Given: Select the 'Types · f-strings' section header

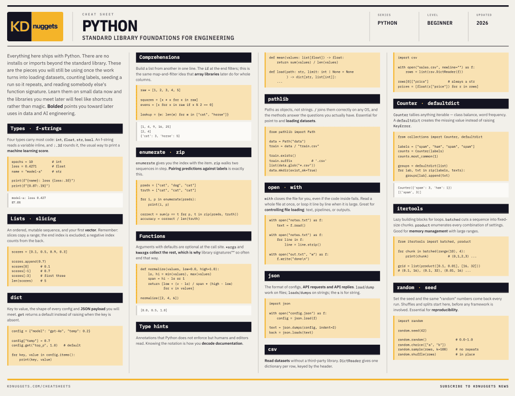Looking at the screenshot, I should point(65,128).
